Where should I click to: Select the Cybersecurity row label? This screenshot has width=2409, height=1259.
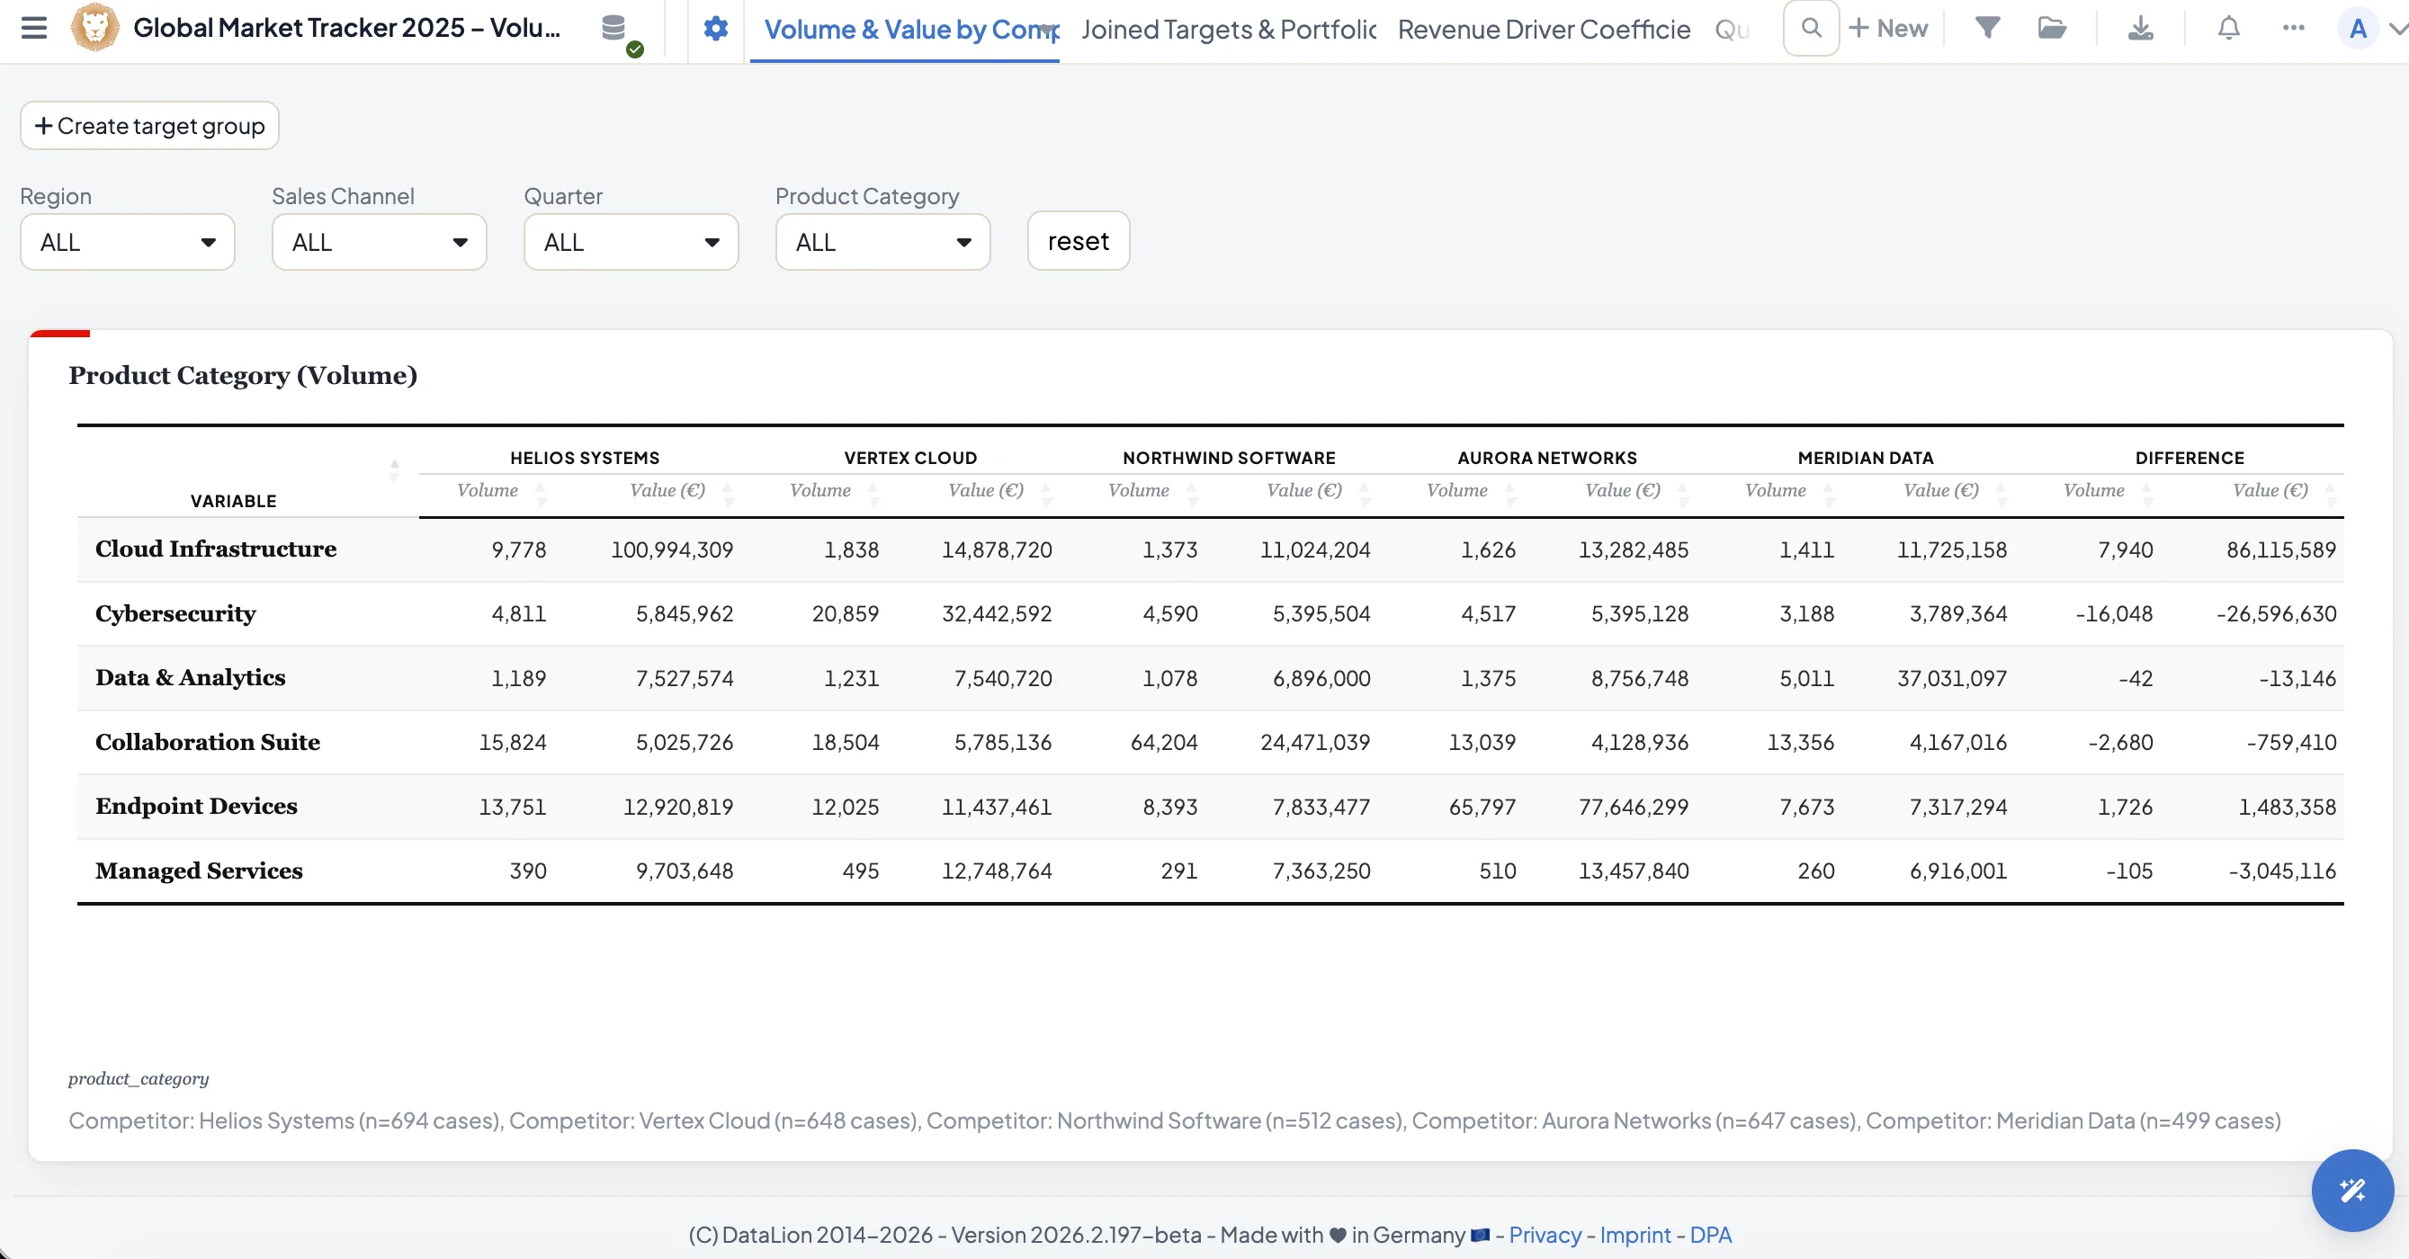pyautogui.click(x=175, y=614)
